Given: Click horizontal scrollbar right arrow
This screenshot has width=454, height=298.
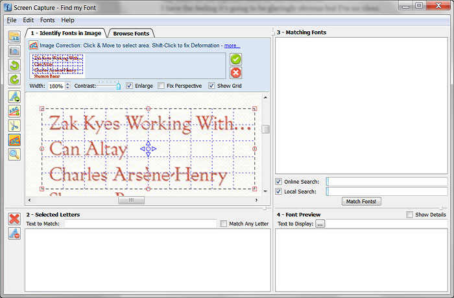Looking at the screenshot, I should click(x=256, y=200).
